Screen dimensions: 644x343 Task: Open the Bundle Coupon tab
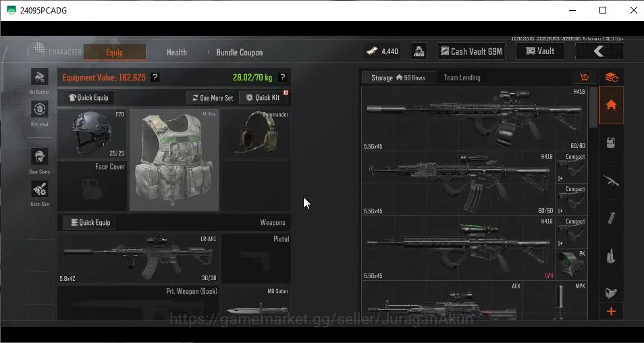[240, 52]
